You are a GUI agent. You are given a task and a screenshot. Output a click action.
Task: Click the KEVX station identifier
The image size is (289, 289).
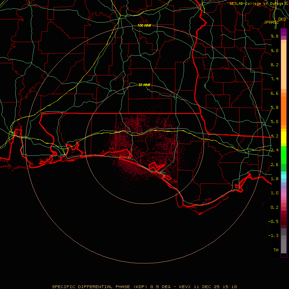click(x=185, y=287)
